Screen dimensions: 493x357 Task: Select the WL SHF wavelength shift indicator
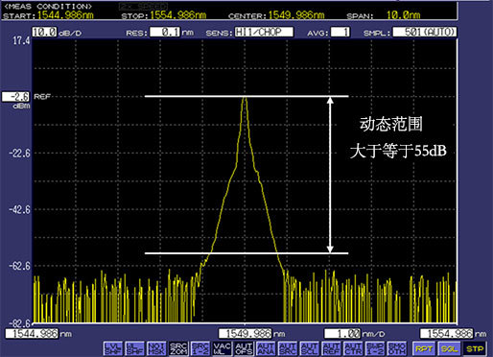click(134, 348)
